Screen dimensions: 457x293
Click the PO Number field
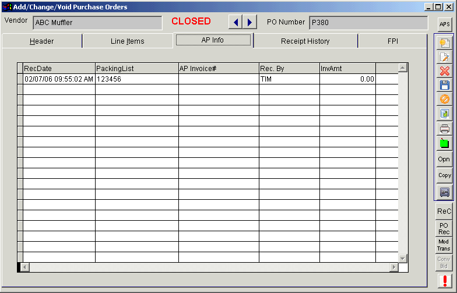pos(368,23)
